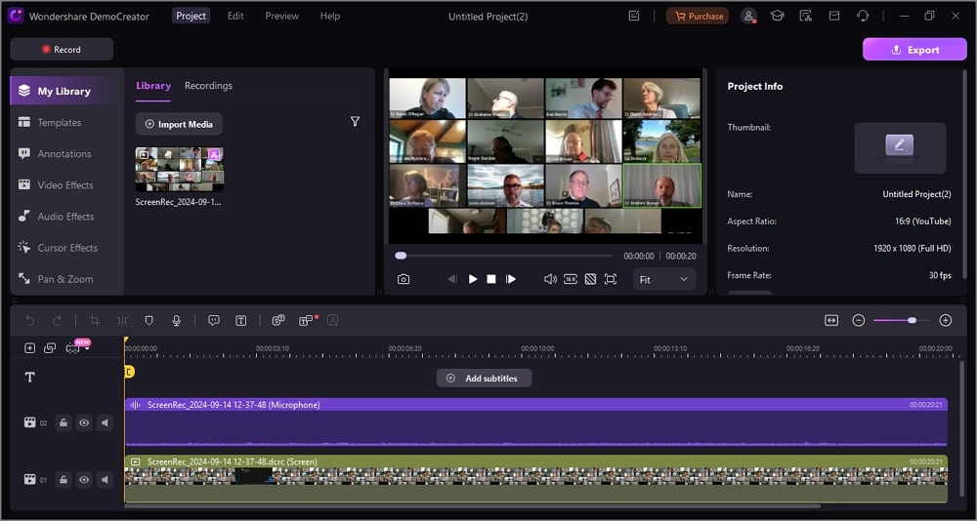Play the preview video
977x521 pixels.
472,279
